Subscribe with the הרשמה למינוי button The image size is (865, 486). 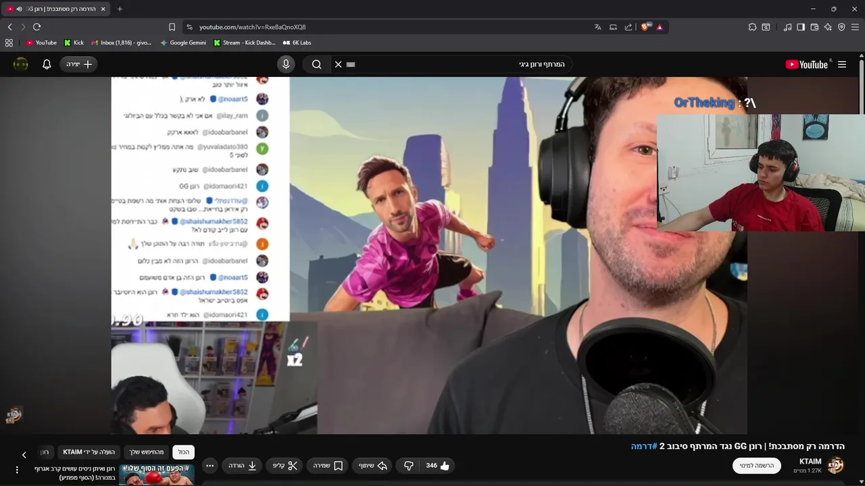point(757,465)
